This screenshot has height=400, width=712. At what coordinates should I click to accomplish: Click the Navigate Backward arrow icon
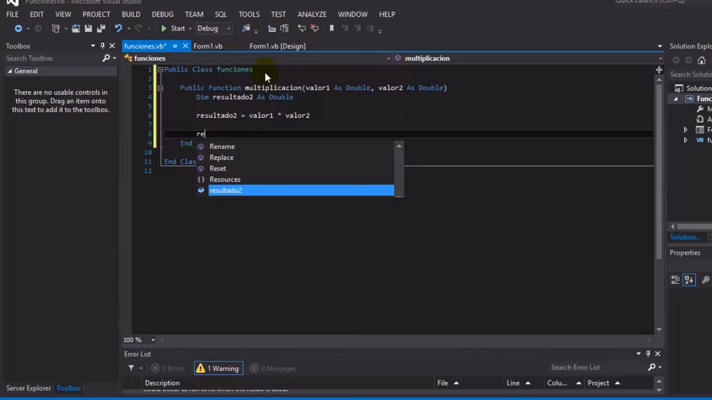click(18, 28)
